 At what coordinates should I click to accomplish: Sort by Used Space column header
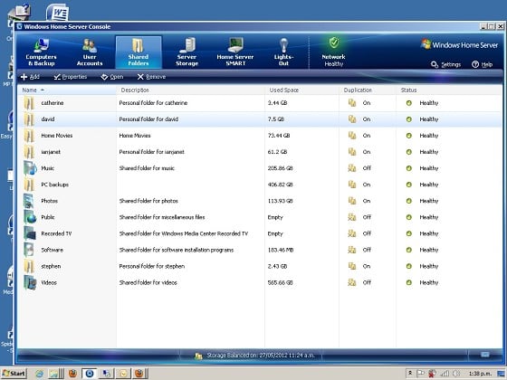click(302, 90)
